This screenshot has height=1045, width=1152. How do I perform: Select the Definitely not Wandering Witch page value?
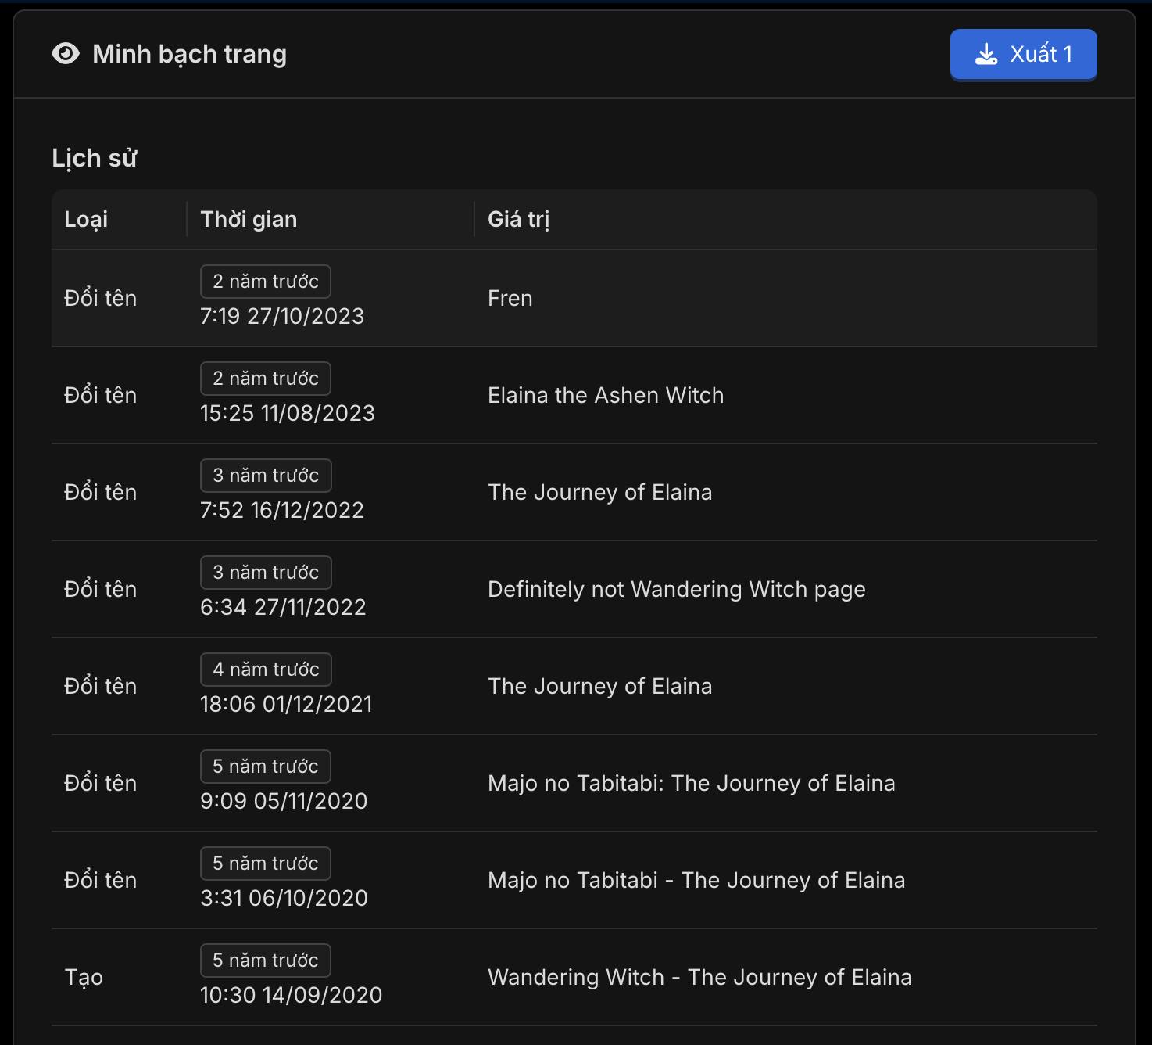(x=677, y=589)
